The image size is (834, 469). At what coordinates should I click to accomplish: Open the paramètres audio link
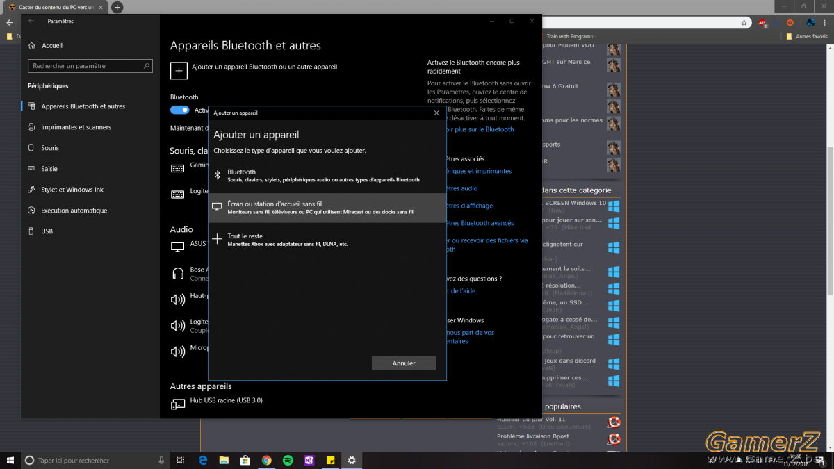tap(462, 188)
